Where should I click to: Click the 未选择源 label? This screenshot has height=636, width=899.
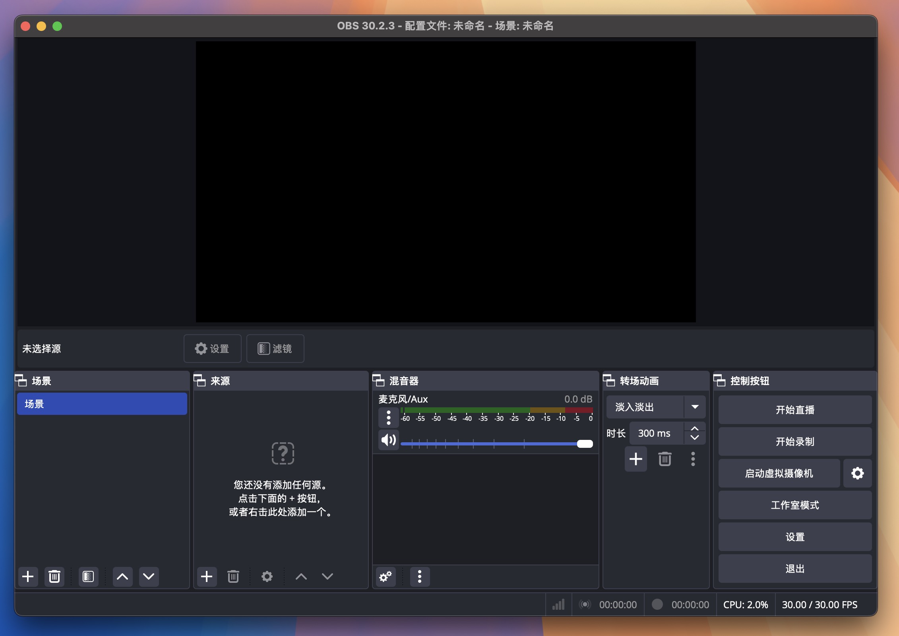(41, 349)
